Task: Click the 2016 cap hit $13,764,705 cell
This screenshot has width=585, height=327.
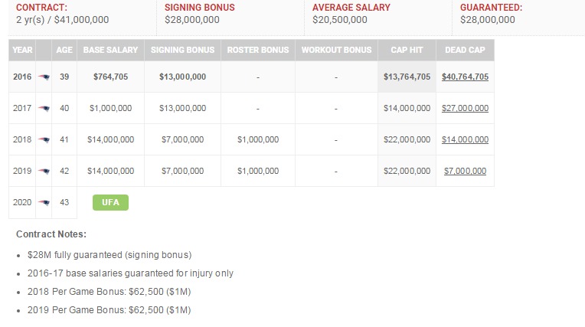Action: coord(407,77)
